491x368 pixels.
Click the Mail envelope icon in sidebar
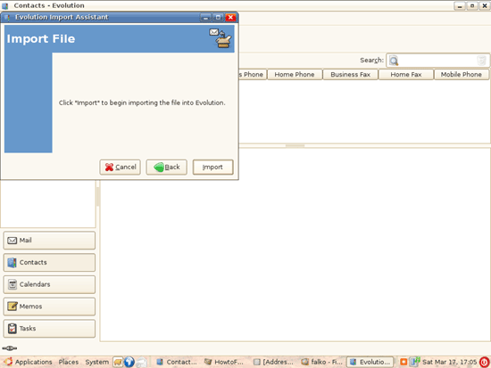[12, 241]
